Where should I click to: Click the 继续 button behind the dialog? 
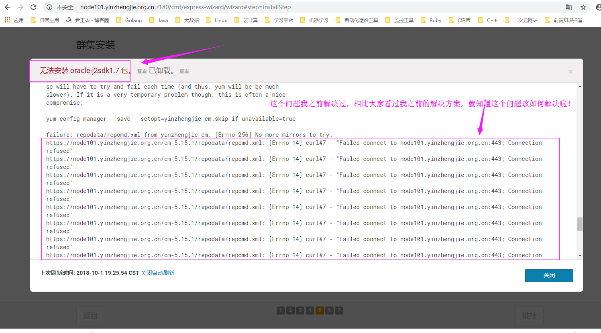530,316
